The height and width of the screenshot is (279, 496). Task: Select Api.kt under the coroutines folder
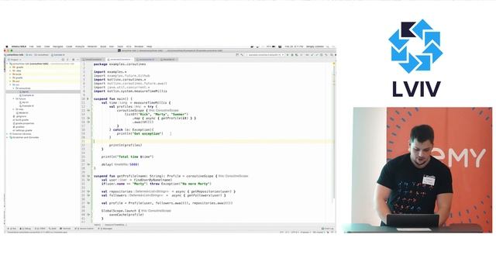coord(24,91)
